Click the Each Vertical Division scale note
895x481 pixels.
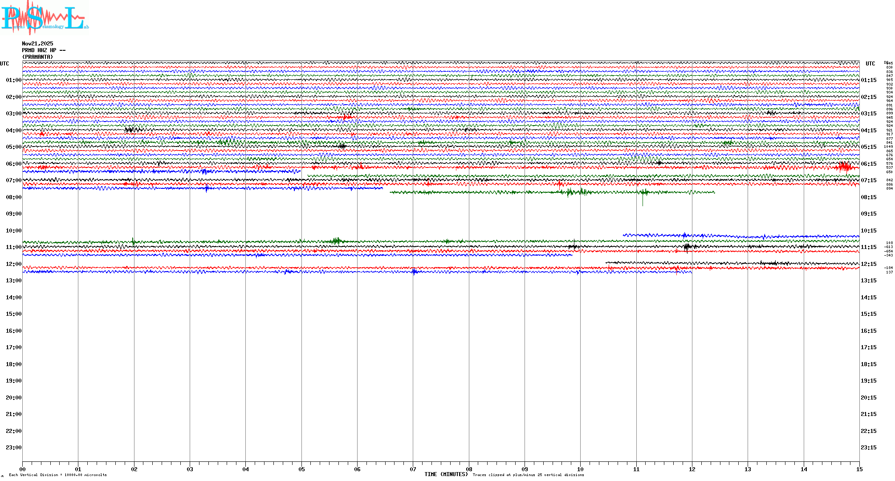click(58, 475)
